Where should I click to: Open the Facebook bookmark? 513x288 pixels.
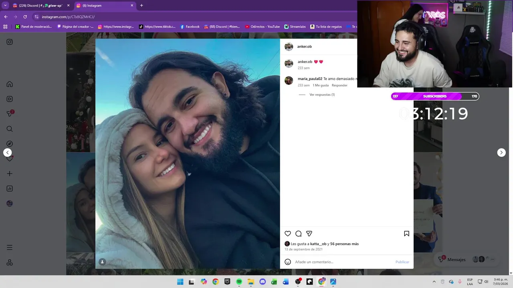click(x=190, y=27)
